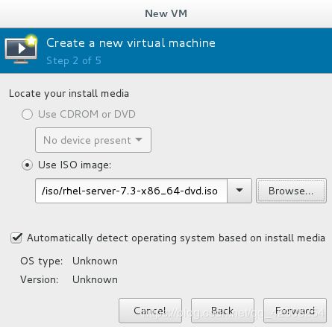The width and height of the screenshot is (332, 327).
Task: Click the virtual machine monitor icon
Action: coord(21,49)
